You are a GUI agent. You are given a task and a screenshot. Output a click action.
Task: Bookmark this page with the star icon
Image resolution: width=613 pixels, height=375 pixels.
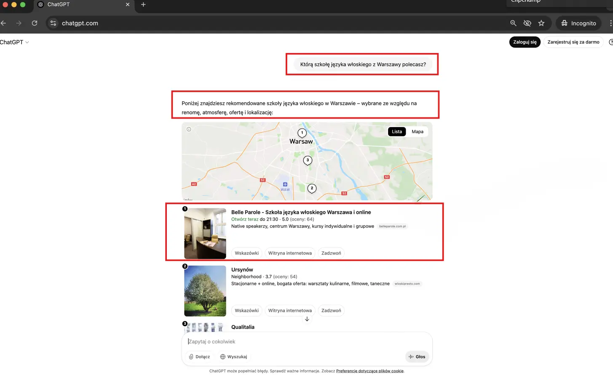pos(541,23)
